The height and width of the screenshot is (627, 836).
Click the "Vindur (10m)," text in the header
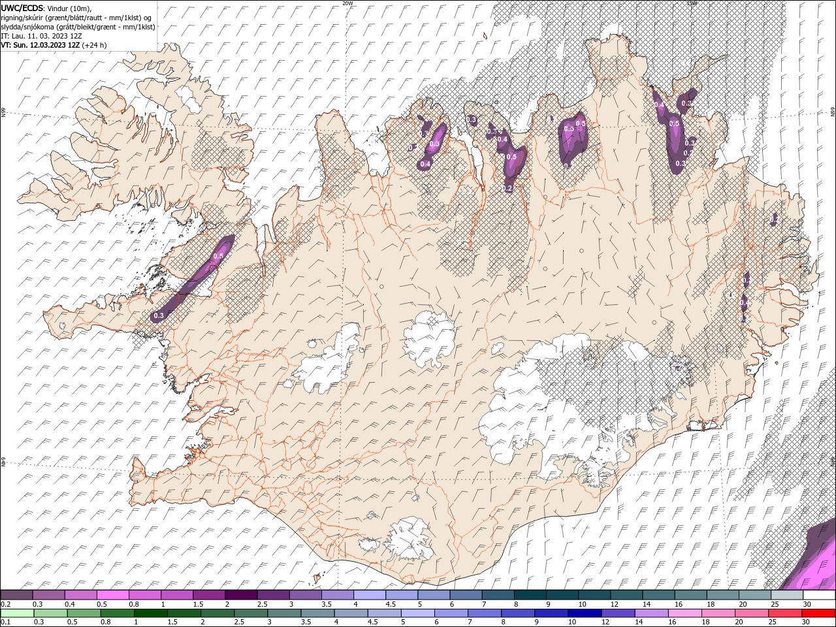[70, 8]
